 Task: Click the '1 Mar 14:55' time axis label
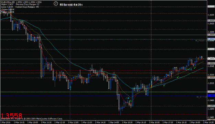(x=114, y=122)
